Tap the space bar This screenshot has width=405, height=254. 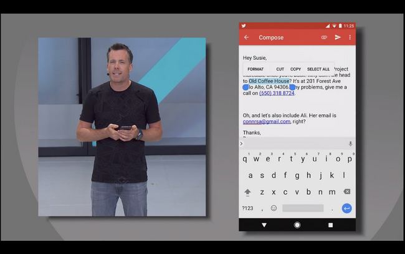pos(303,208)
